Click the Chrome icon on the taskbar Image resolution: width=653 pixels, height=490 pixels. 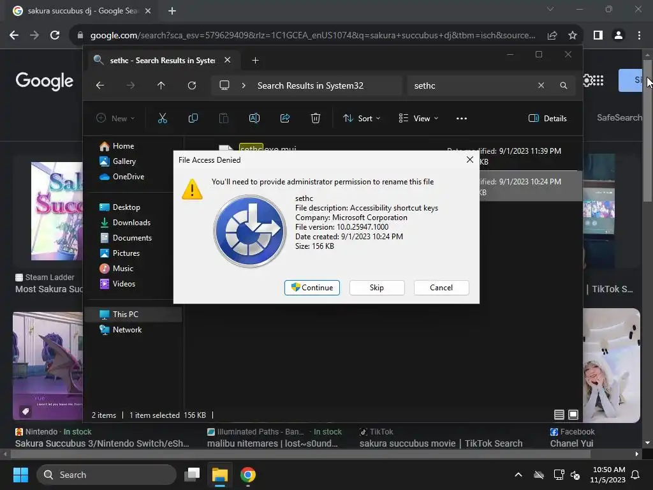[x=248, y=475]
